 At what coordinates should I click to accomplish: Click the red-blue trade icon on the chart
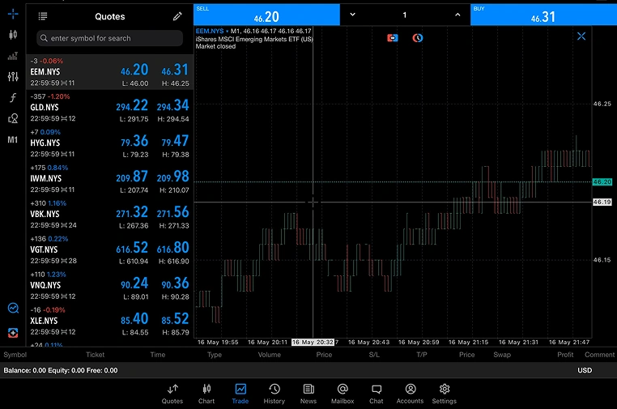(x=393, y=38)
